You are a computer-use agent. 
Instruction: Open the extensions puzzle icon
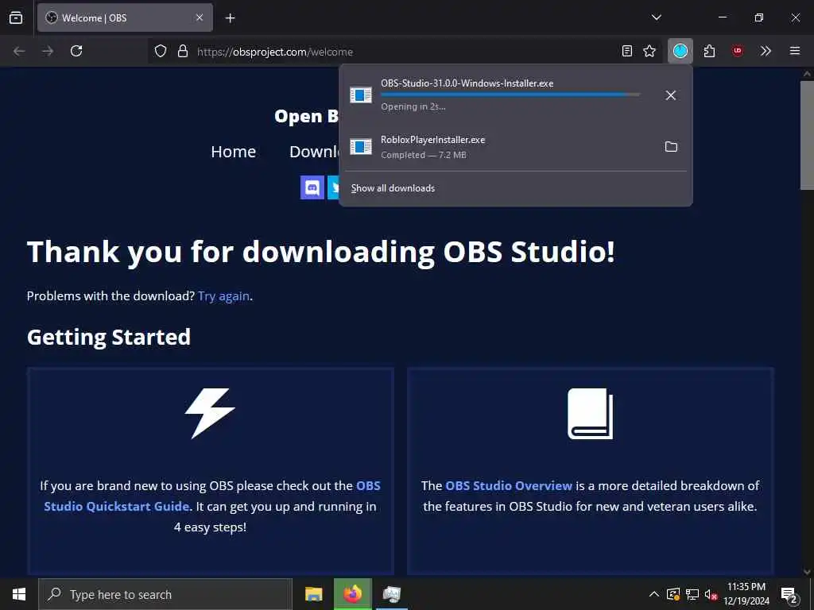(x=709, y=51)
